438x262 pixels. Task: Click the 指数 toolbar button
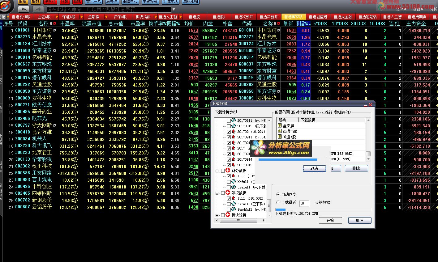(x=36, y=2)
